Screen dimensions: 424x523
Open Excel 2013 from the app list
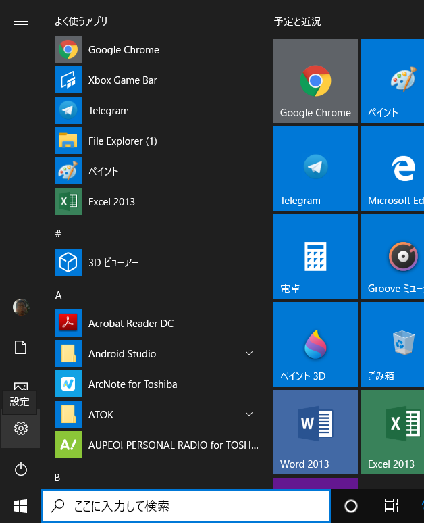pyautogui.click(x=157, y=201)
